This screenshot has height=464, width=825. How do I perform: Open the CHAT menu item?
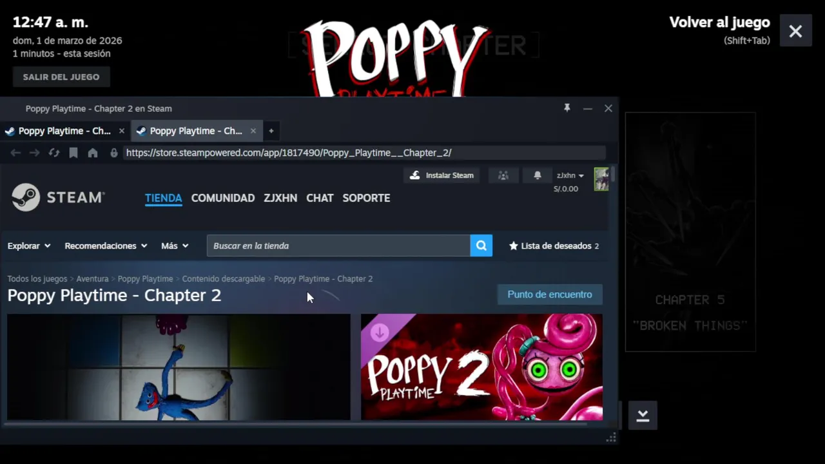[x=320, y=198]
